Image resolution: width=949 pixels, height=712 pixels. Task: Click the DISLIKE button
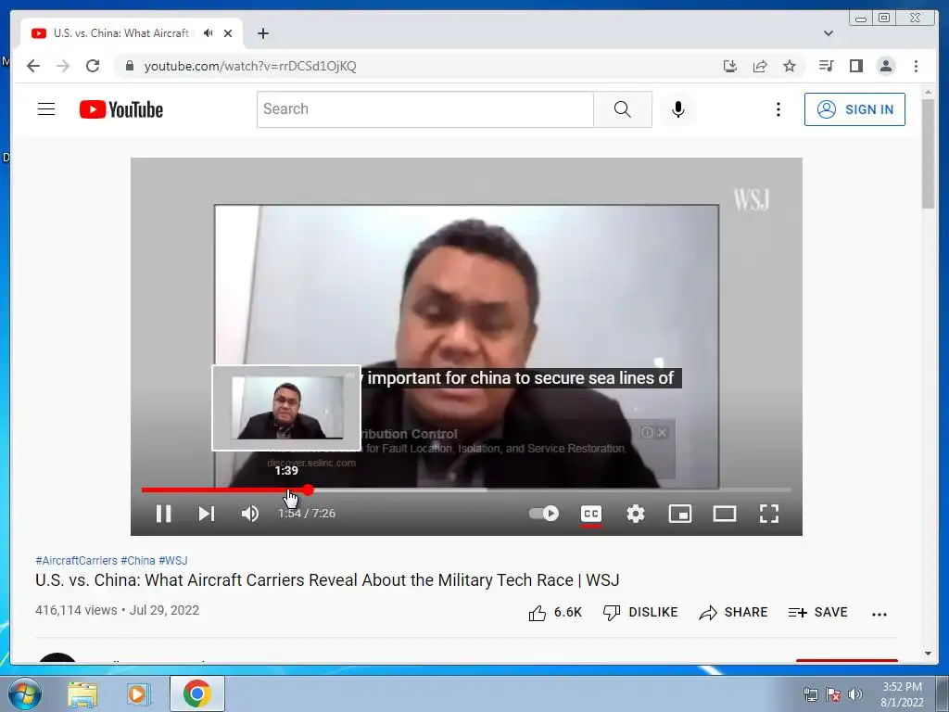(640, 613)
